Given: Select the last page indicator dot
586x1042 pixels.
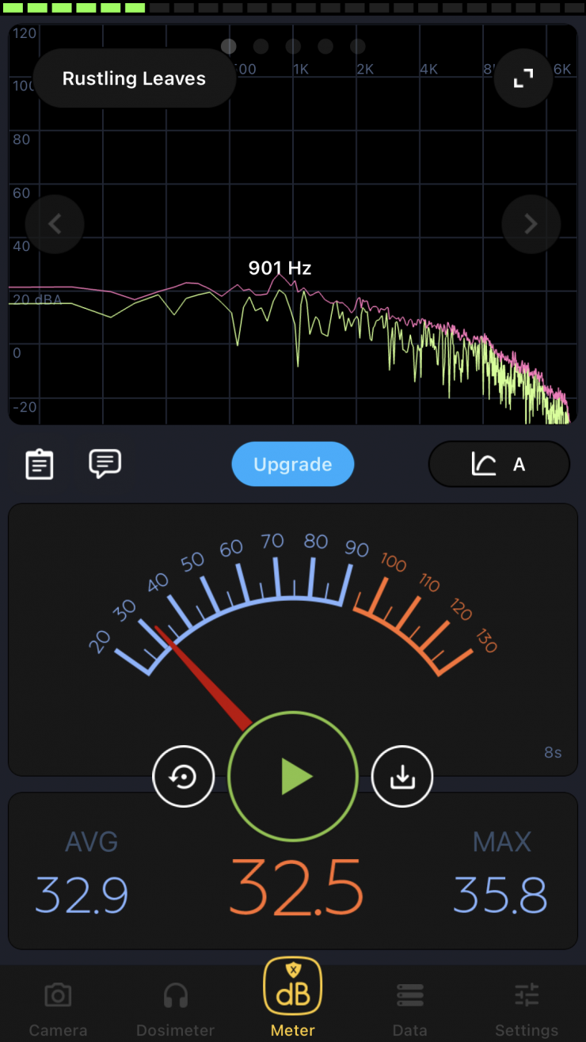Looking at the screenshot, I should pyautogui.click(x=357, y=47).
